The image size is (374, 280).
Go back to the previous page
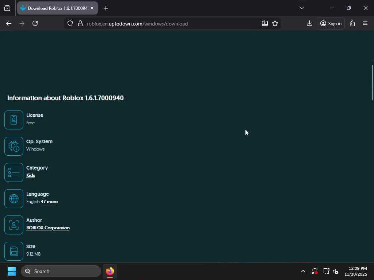coord(9,24)
